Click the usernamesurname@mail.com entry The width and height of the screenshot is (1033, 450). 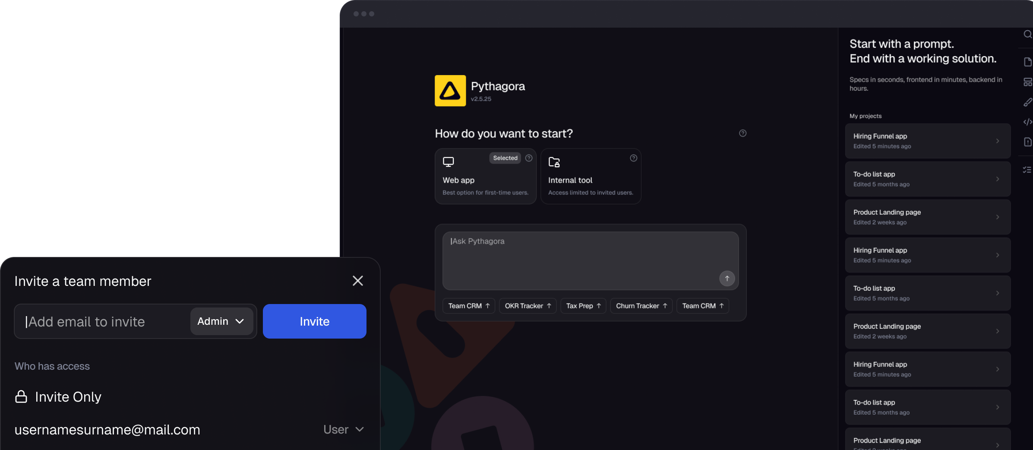click(107, 430)
